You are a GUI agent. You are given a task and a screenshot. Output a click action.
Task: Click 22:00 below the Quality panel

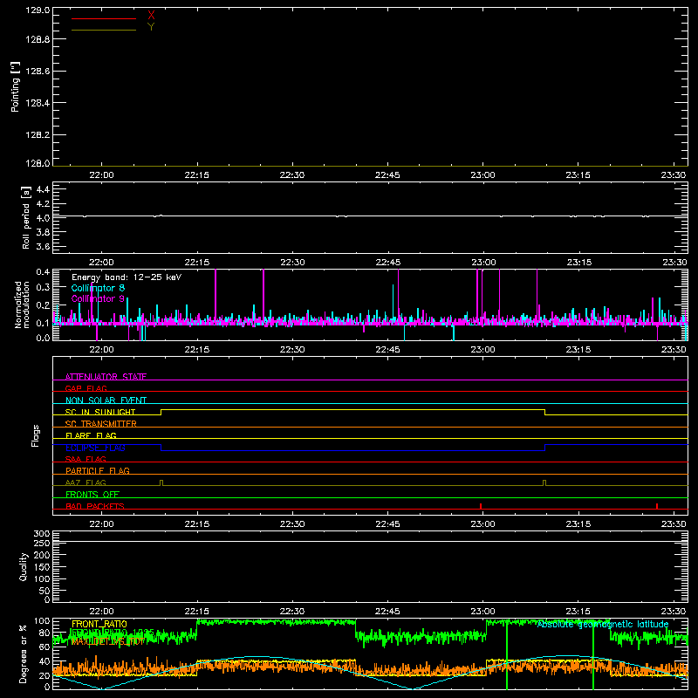click(101, 612)
